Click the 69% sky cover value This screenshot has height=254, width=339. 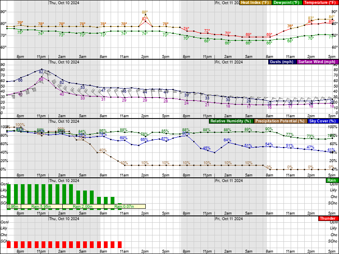(123, 138)
